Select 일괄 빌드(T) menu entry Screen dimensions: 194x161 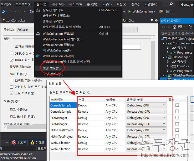[x=78, y=68]
